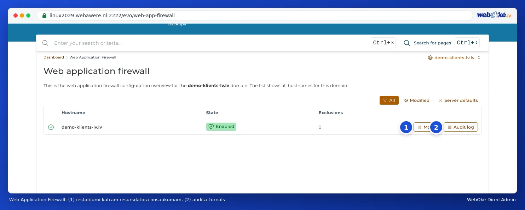Click the Enabled state badge
The height and width of the screenshot is (210, 525).
221,126
